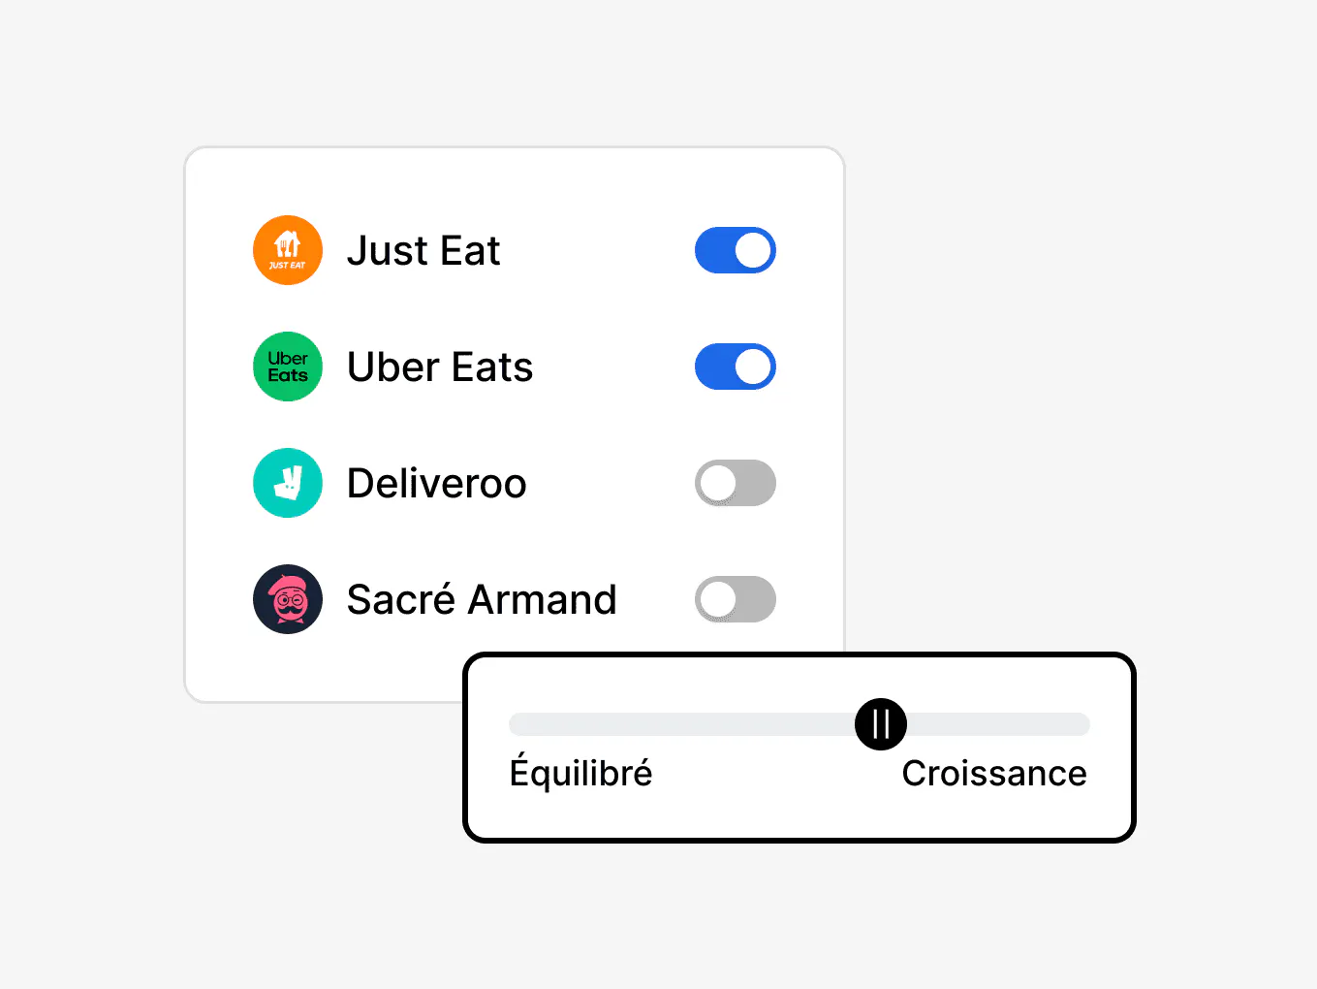Click the Croissance slider label
The image size is (1317, 989).
(994, 774)
